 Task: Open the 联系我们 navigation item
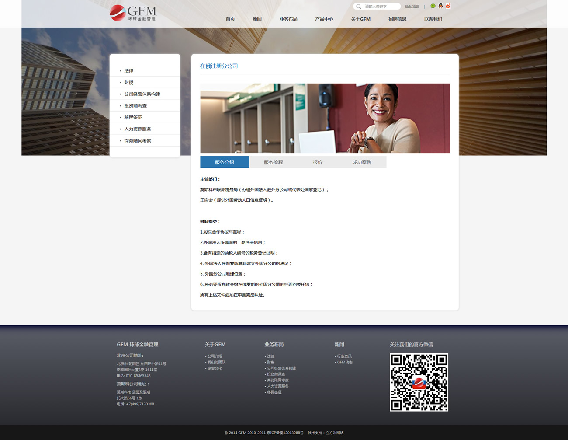click(x=433, y=19)
